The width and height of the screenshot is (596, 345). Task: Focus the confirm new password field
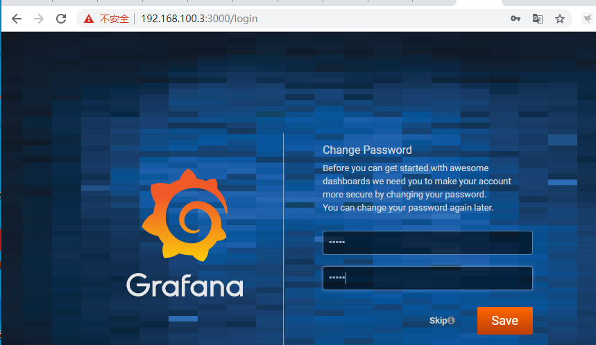tap(427, 278)
